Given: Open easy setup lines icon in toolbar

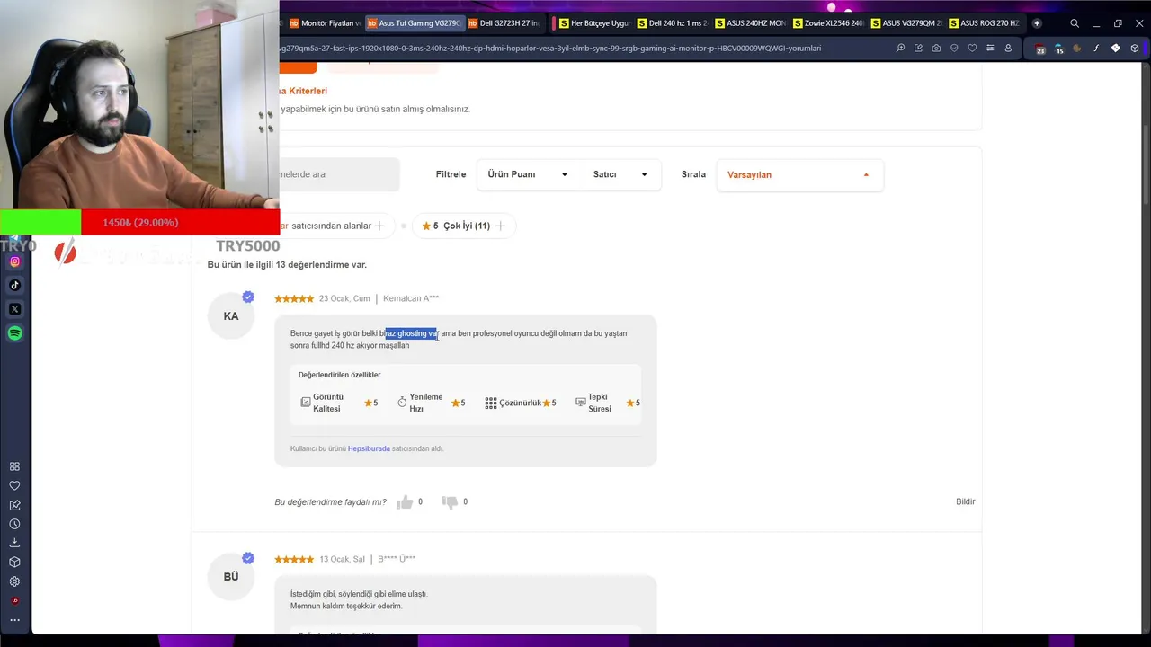Looking at the screenshot, I should coord(990,49).
